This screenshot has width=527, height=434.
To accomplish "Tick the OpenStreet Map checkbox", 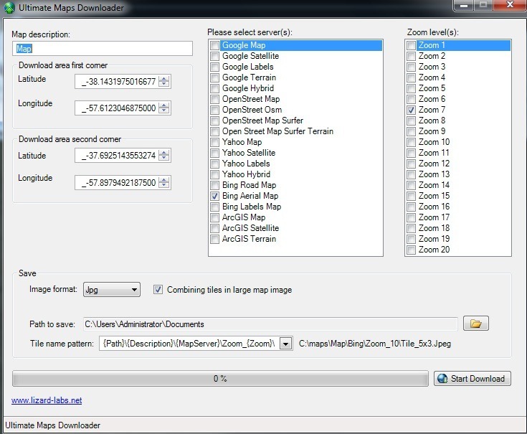I will pyautogui.click(x=214, y=99).
